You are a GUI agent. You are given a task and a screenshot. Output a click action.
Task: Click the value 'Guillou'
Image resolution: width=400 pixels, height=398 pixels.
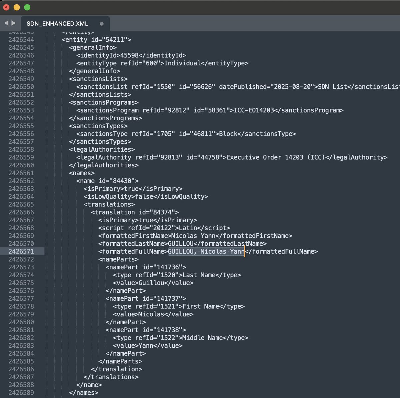[151, 283]
